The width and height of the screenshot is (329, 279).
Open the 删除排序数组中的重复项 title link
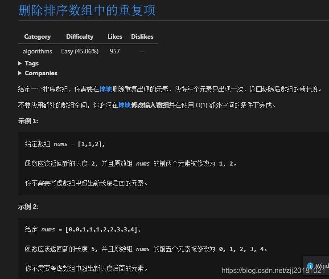click(87, 10)
